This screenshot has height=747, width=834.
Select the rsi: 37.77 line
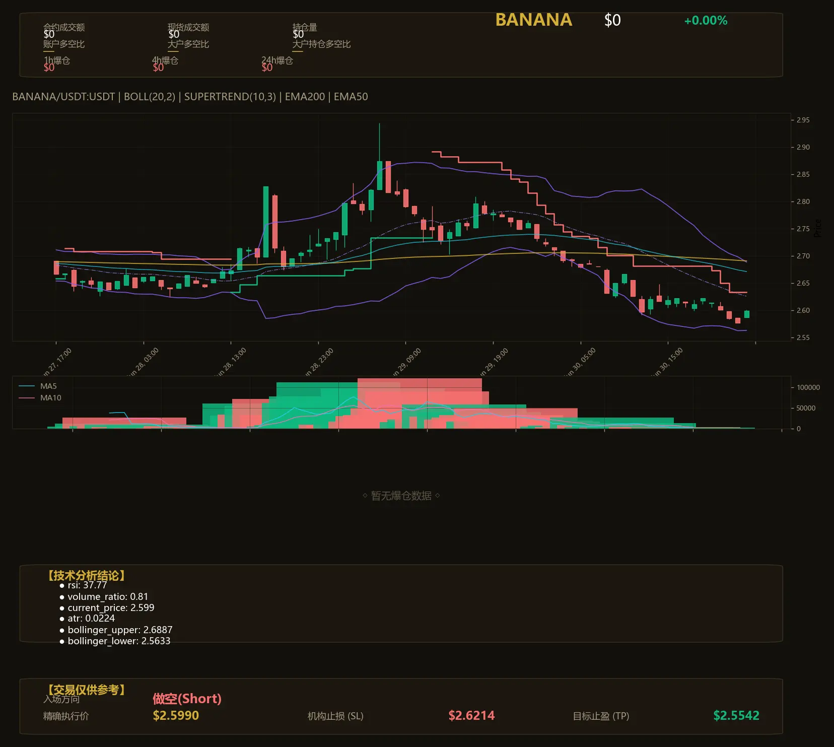(x=83, y=585)
